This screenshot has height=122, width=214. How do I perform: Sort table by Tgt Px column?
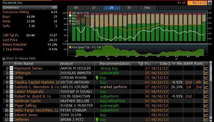pyautogui.click(x=140, y=63)
